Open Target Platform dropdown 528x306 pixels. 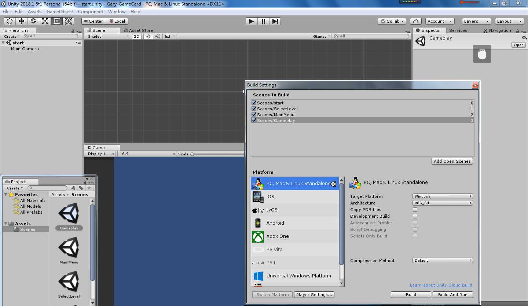point(443,196)
